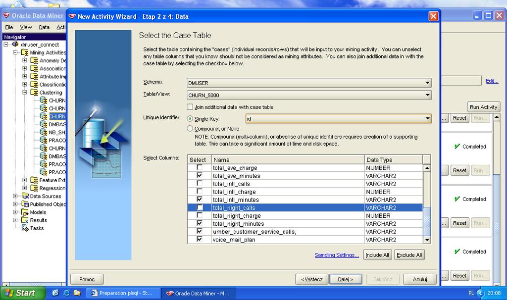The image size is (507, 300).
Task: Open the Activity menu
Action: pyautogui.click(x=61, y=27)
